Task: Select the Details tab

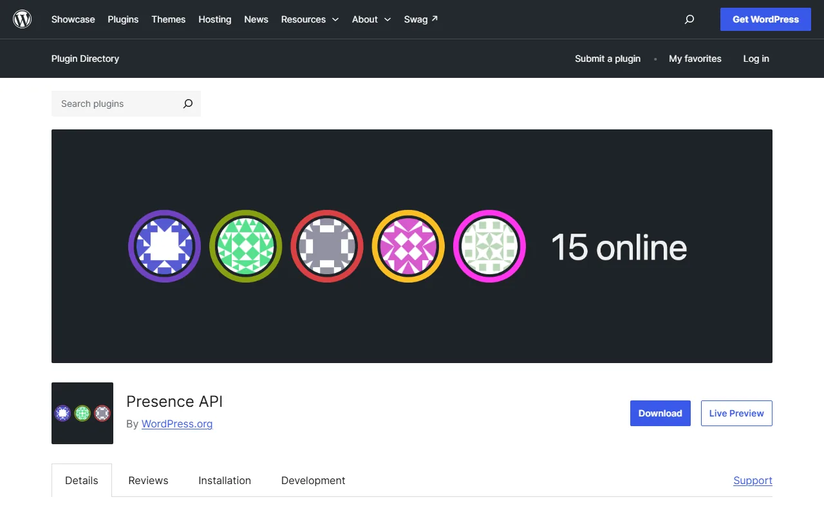Action: [x=82, y=480]
